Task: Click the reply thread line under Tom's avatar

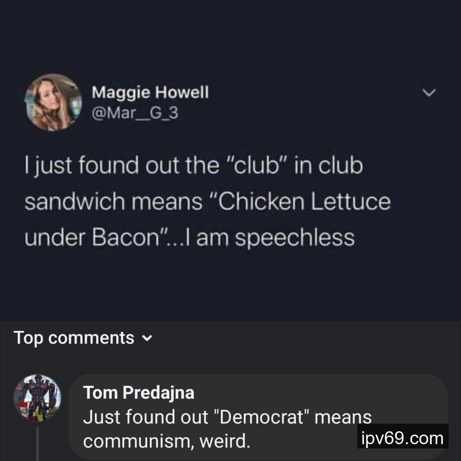Action: (x=37, y=444)
